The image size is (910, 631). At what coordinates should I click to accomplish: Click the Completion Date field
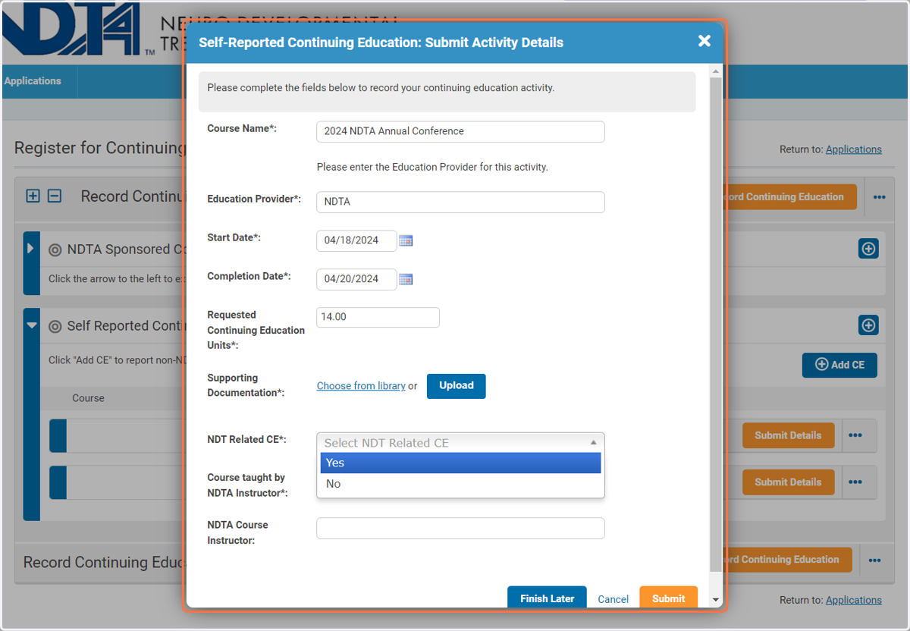pos(356,279)
